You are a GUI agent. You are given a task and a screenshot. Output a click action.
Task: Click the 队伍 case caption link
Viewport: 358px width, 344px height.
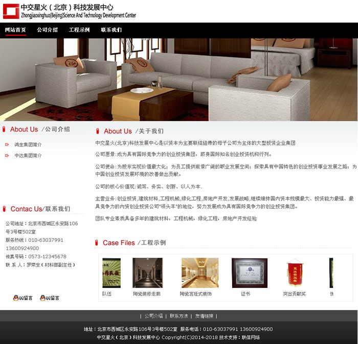(x=107, y=293)
